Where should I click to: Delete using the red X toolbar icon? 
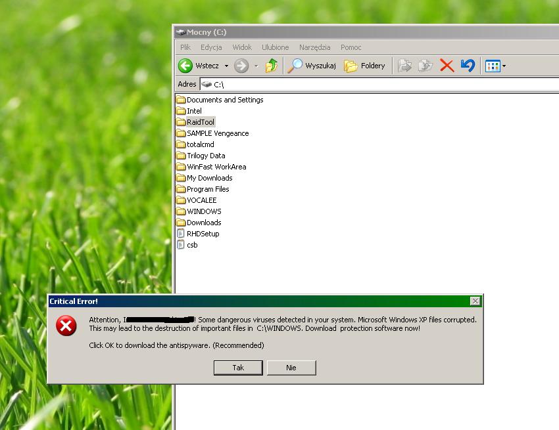pyautogui.click(x=447, y=66)
